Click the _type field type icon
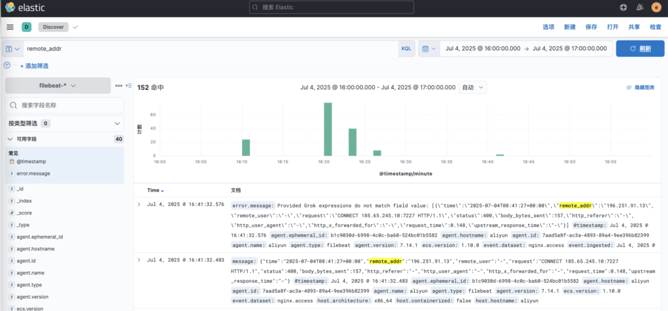This screenshot has height=311, width=668. click(12, 225)
